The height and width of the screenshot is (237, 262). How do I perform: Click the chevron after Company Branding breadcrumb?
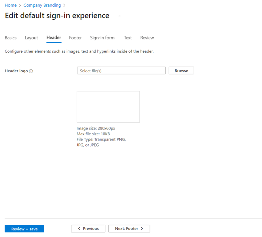click(64, 5)
